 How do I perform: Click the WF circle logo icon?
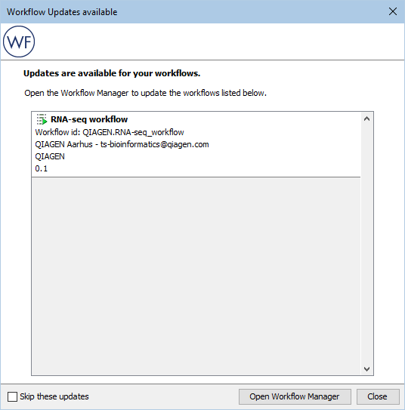[19, 42]
